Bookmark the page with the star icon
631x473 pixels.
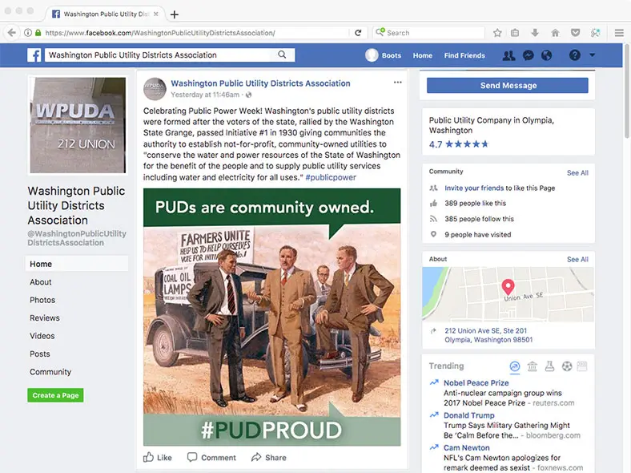click(x=497, y=33)
